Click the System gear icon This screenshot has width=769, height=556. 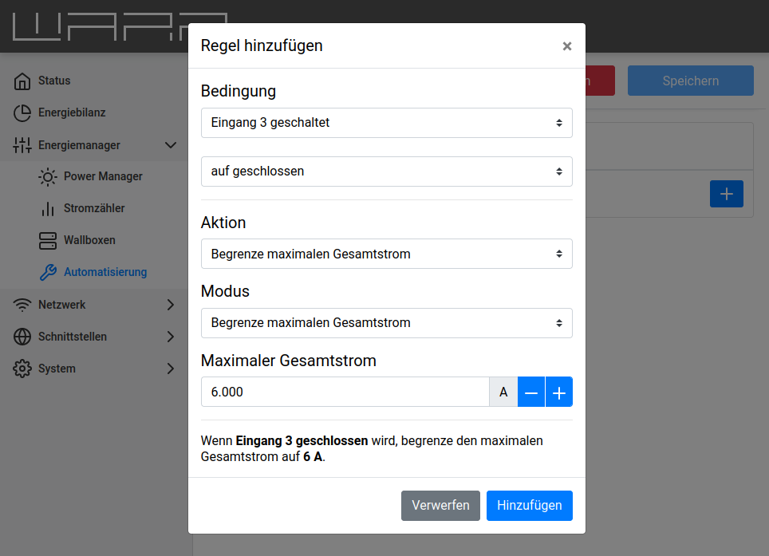point(22,369)
